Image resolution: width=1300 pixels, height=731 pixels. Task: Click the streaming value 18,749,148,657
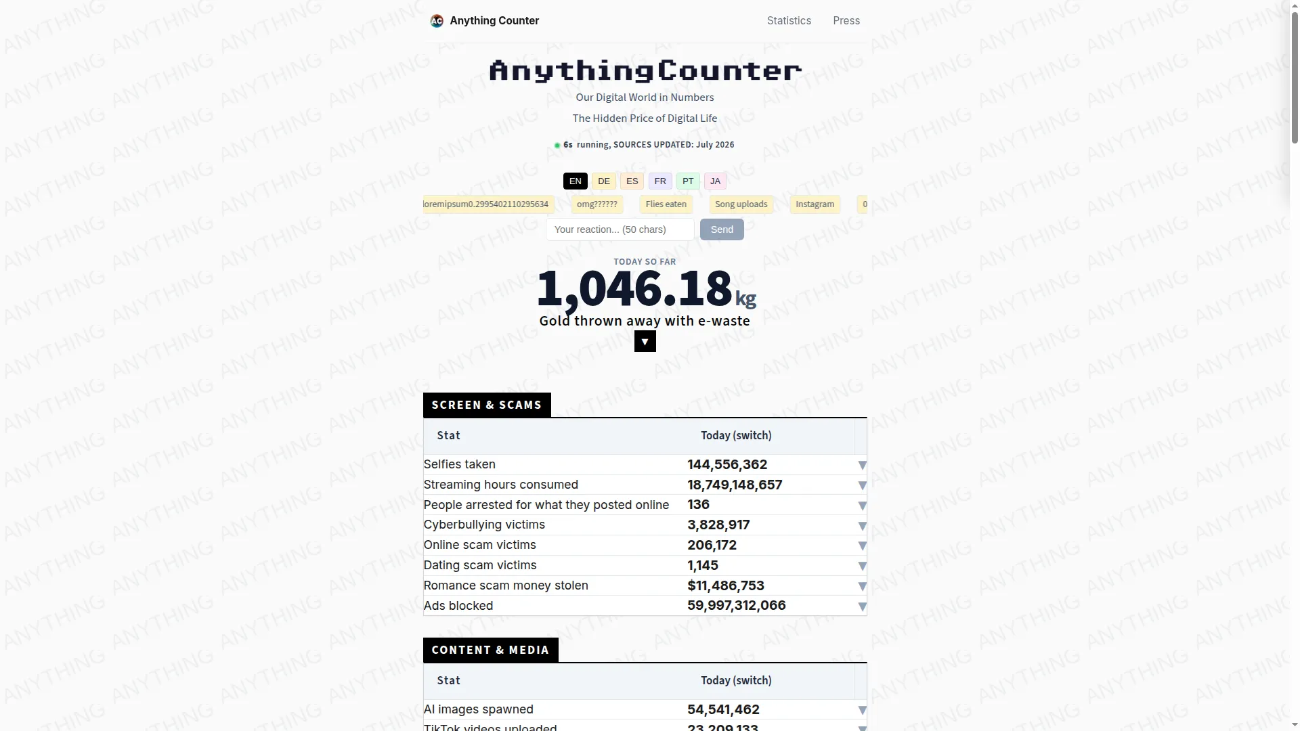point(735,485)
